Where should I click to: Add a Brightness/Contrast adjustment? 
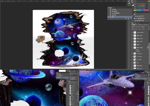135,16
